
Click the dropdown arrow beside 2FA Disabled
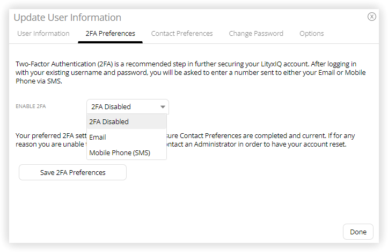pyautogui.click(x=163, y=107)
